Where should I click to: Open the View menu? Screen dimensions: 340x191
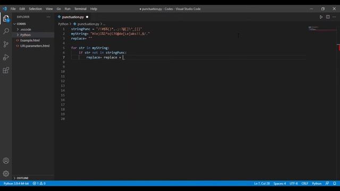pyautogui.click(x=49, y=9)
